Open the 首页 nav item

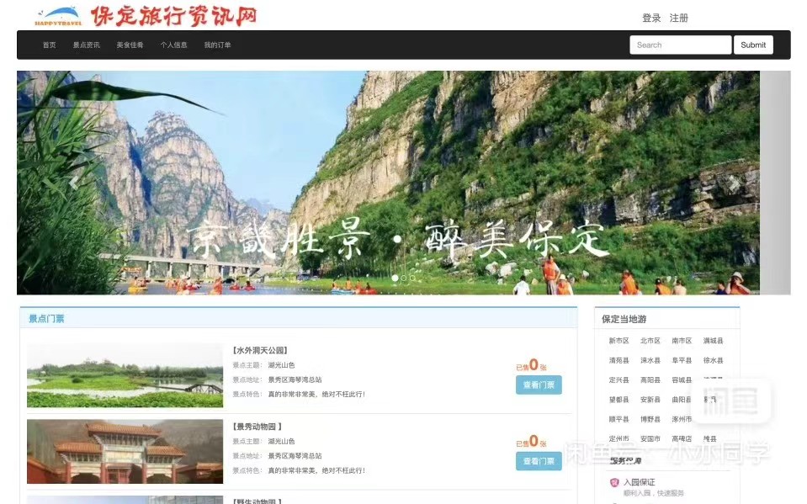(50, 45)
